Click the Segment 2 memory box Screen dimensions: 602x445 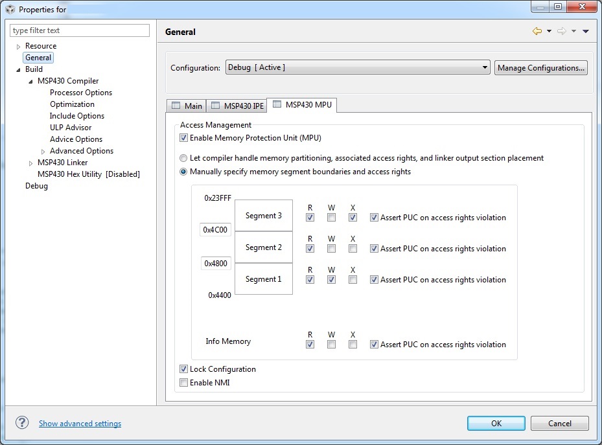(263, 247)
